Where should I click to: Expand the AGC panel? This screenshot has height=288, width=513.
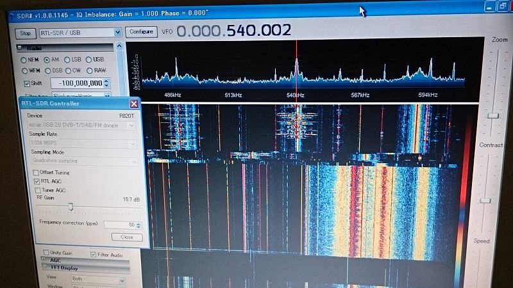point(44,260)
